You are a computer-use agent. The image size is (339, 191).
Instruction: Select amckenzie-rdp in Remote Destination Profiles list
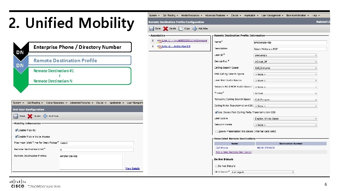pos(69,156)
